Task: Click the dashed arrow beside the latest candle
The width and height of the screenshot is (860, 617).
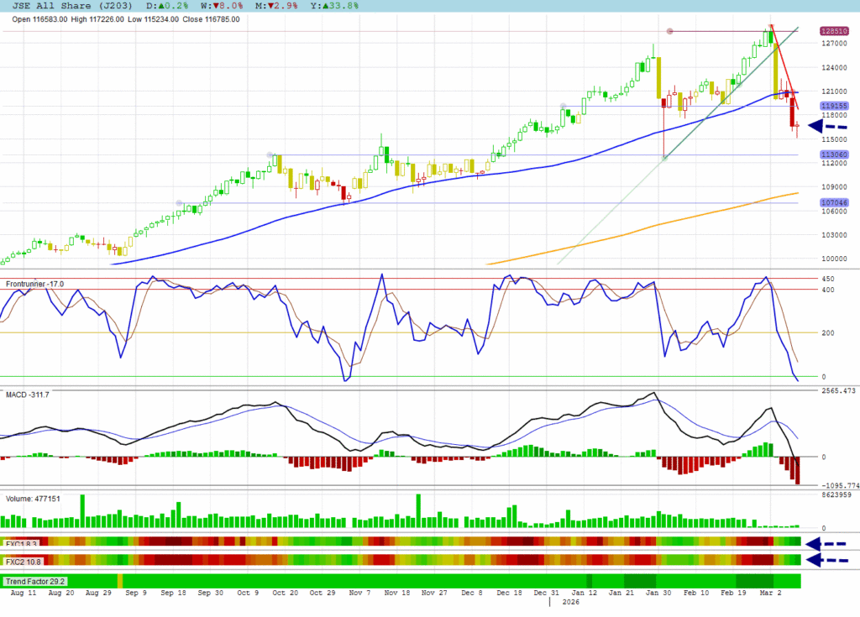Action: (826, 127)
